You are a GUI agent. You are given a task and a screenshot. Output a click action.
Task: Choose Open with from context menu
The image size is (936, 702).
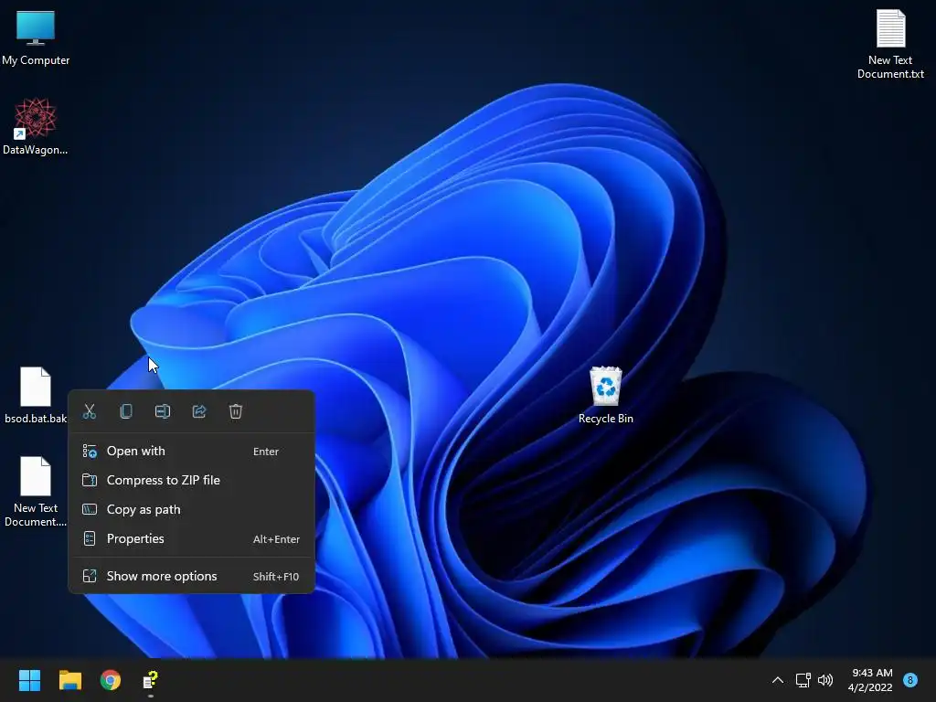point(192,452)
